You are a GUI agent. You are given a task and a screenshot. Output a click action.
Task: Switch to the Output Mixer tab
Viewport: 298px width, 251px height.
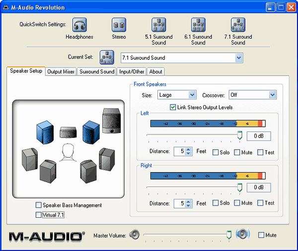tap(61, 71)
